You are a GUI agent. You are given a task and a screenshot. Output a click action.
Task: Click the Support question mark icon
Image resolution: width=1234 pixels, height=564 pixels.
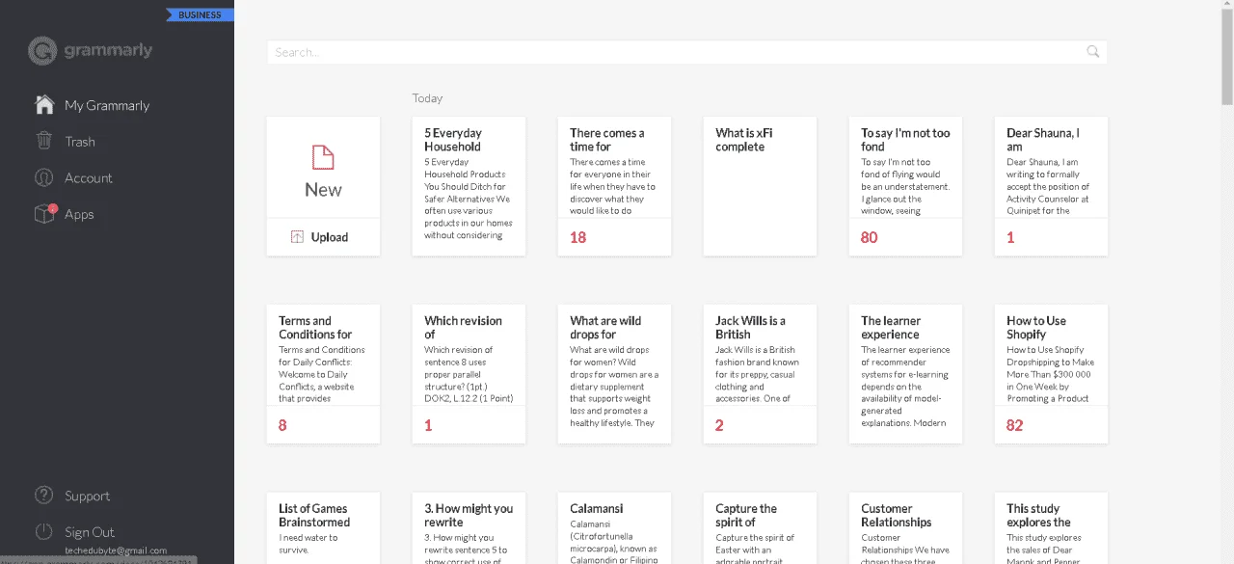(43, 496)
